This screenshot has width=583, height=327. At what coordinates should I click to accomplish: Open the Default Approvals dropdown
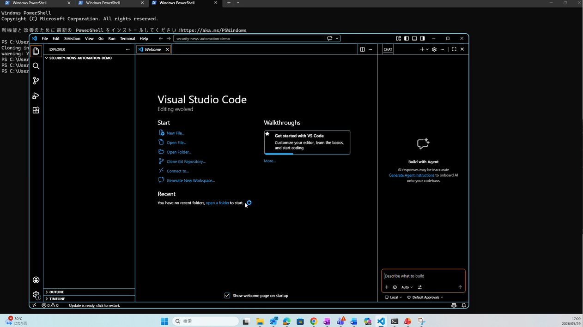[425, 297]
